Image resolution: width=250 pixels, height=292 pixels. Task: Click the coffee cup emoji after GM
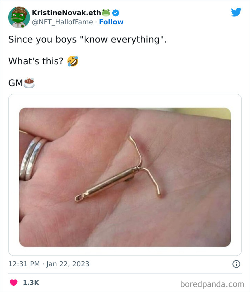[28, 83]
